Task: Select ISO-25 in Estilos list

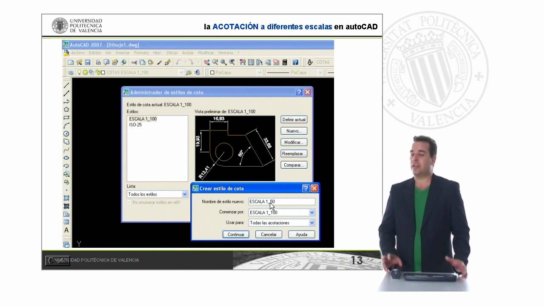Action: coord(136,125)
